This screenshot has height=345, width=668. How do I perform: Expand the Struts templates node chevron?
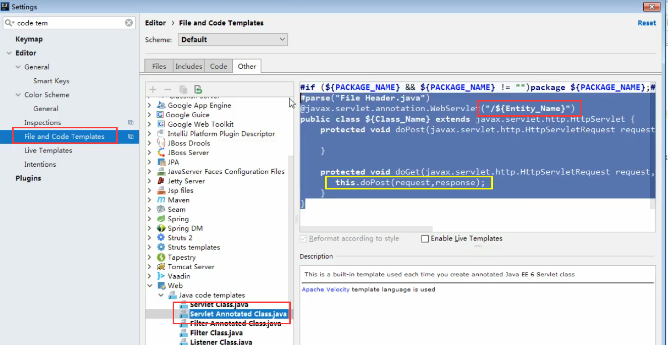pos(149,248)
